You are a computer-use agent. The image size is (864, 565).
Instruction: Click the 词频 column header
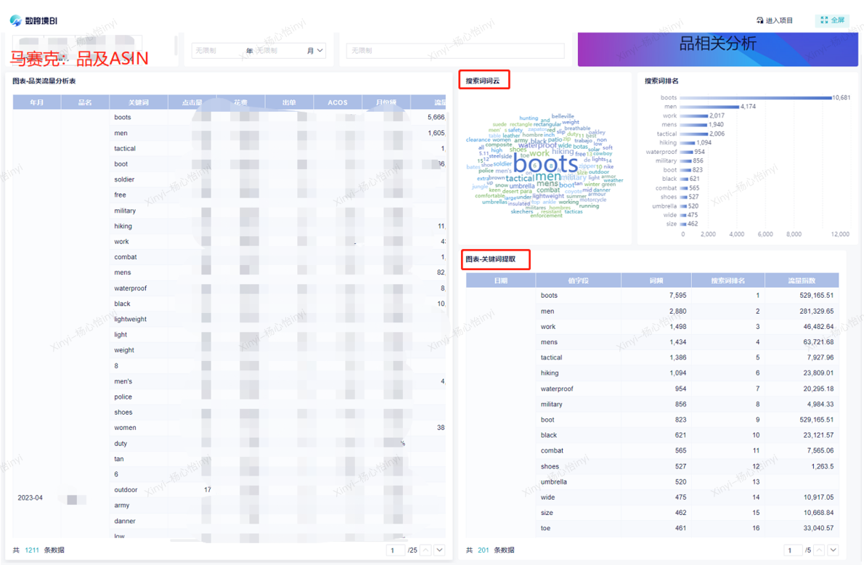click(656, 280)
